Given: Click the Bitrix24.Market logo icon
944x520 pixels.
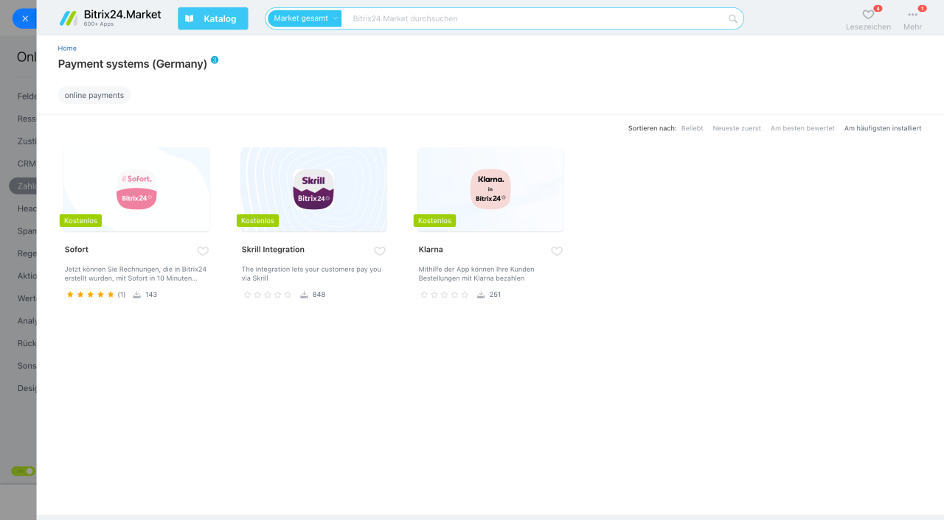Looking at the screenshot, I should [69, 18].
